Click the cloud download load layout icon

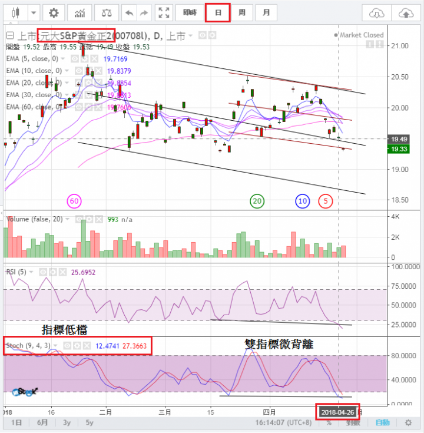click(376, 13)
